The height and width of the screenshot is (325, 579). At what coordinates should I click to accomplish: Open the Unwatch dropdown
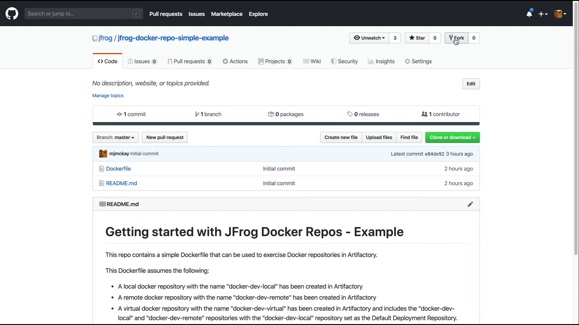[369, 38]
